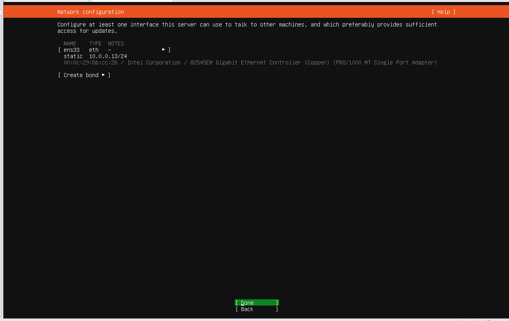Go to previous screen with Back

tap(257, 309)
